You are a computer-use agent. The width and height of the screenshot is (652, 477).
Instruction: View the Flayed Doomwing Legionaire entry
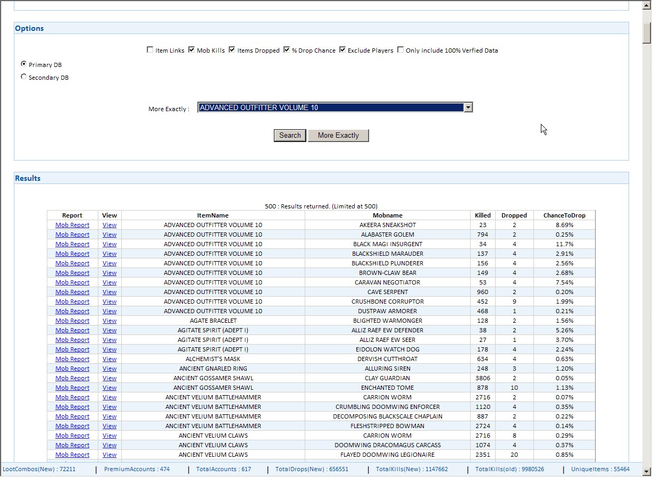[x=110, y=455]
